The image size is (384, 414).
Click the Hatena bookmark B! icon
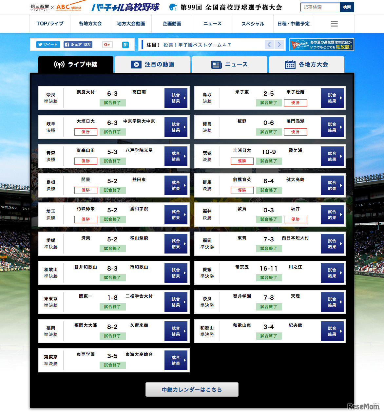pyautogui.click(x=125, y=45)
